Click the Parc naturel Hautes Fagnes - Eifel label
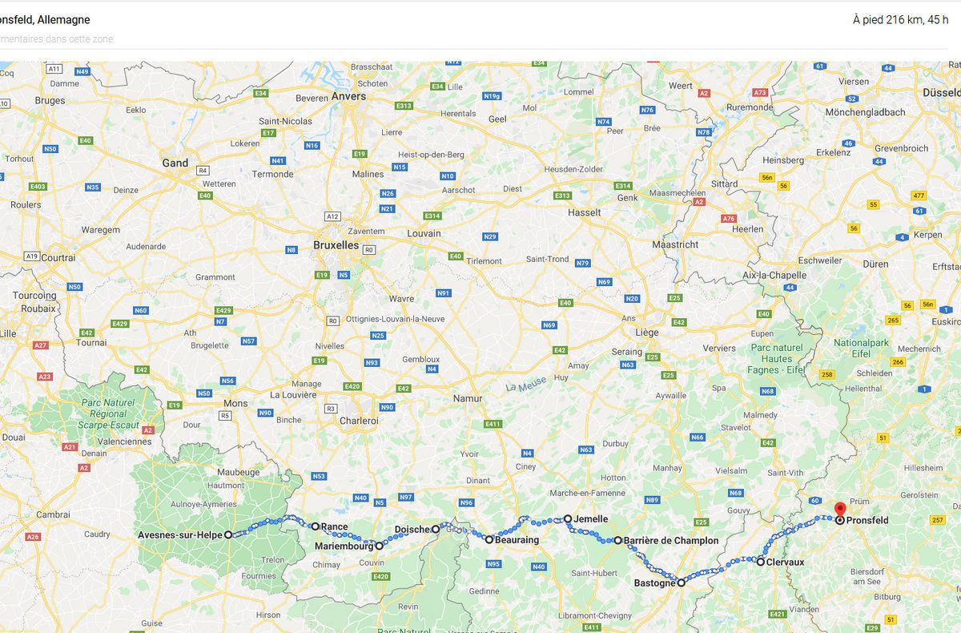The width and height of the screenshot is (961, 633). (775, 359)
